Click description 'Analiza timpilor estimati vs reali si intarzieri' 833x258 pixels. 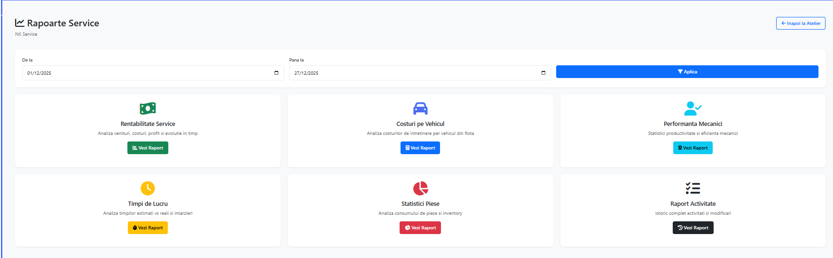tap(148, 213)
